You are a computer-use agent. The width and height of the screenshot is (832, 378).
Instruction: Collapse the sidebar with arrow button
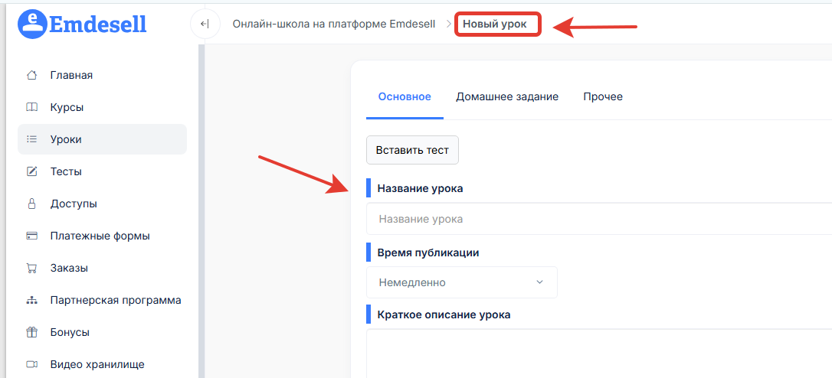coord(205,24)
